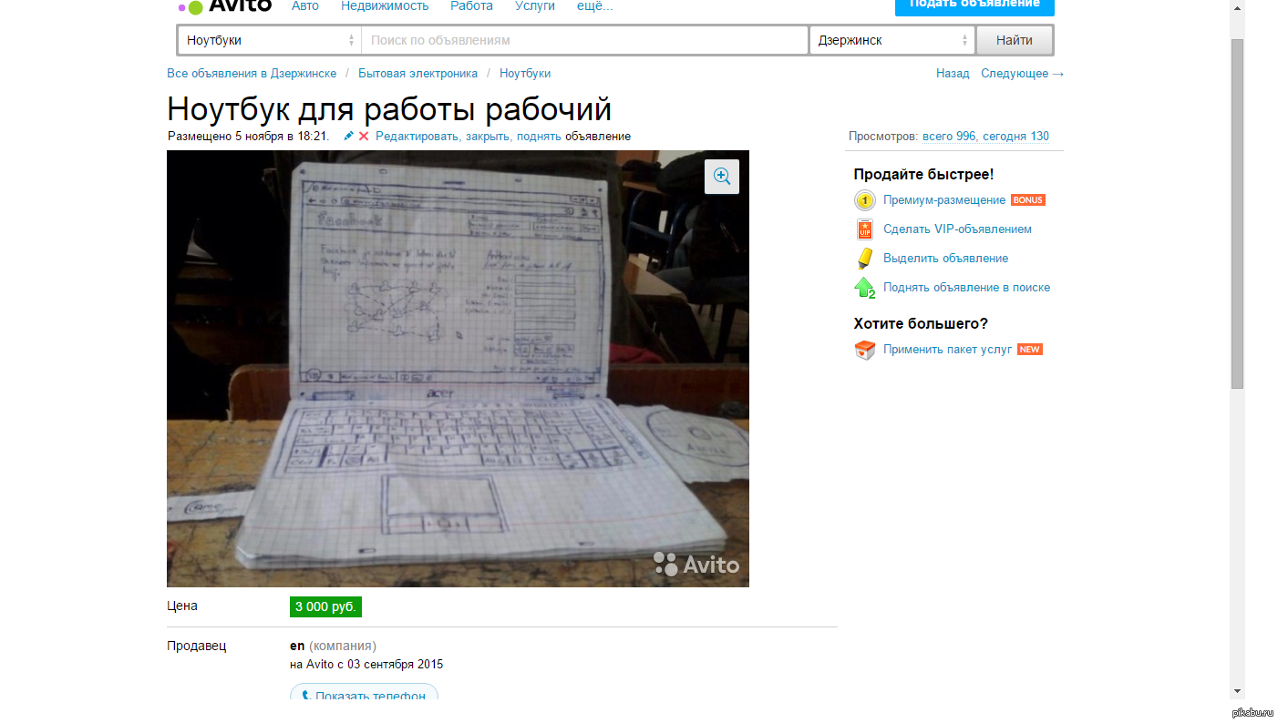The image size is (1278, 723).
Task: Click the service package box icon
Action: (x=864, y=350)
